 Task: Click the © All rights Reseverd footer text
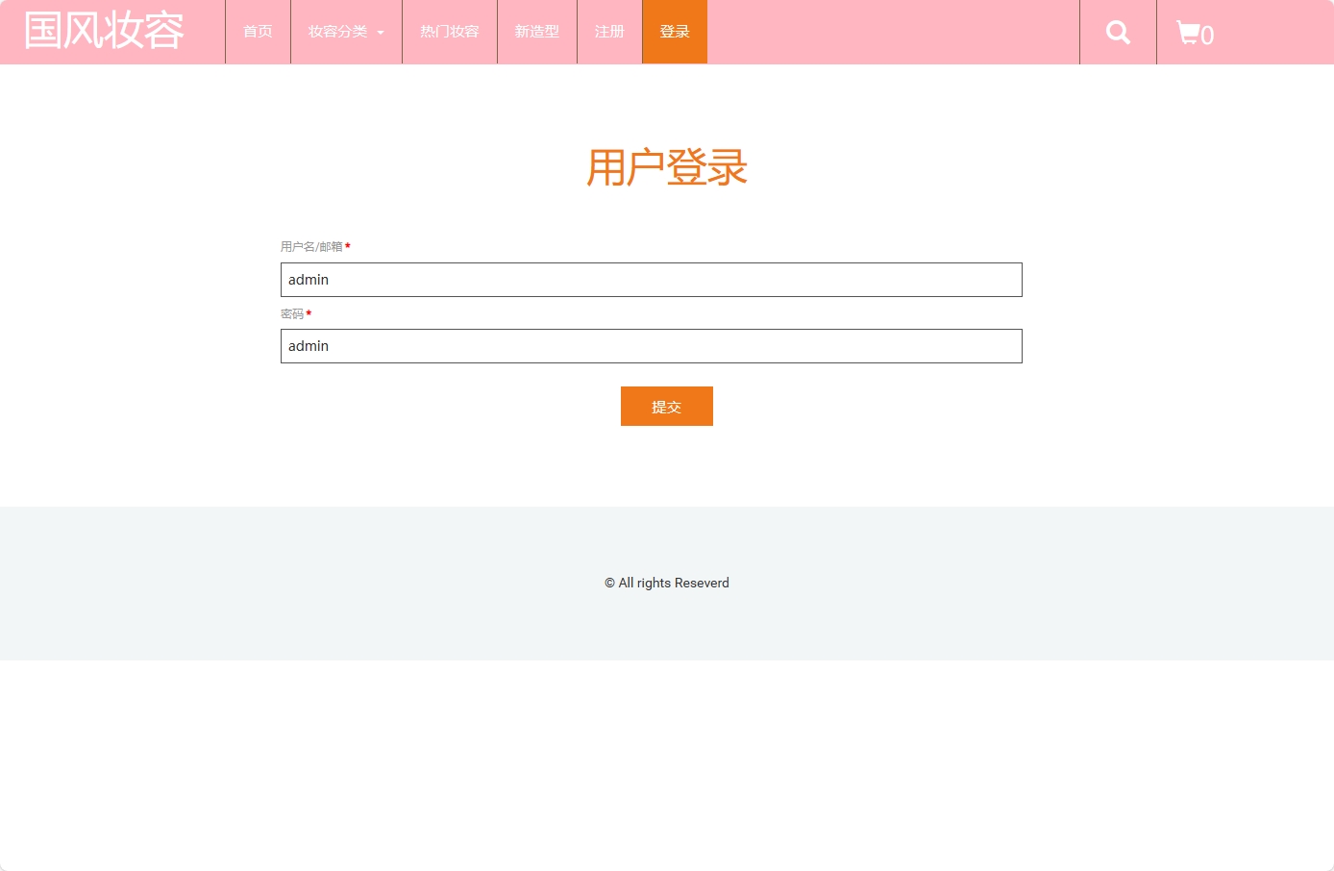coord(667,583)
